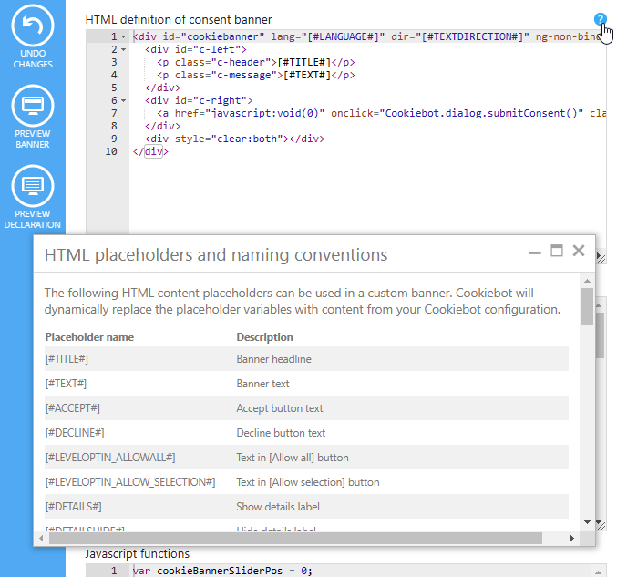Click the dialog horizontal scrollbar thumb
The width and height of the screenshot is (627, 577).
[295, 538]
